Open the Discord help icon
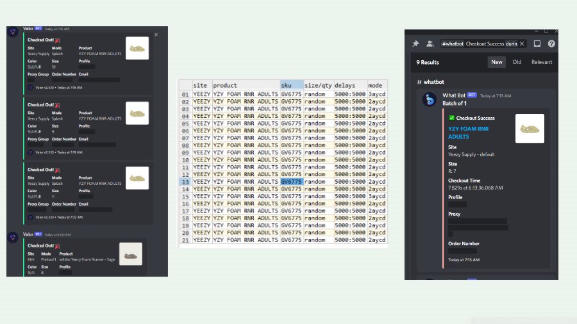Image resolution: width=577 pixels, height=324 pixels. 551,44
